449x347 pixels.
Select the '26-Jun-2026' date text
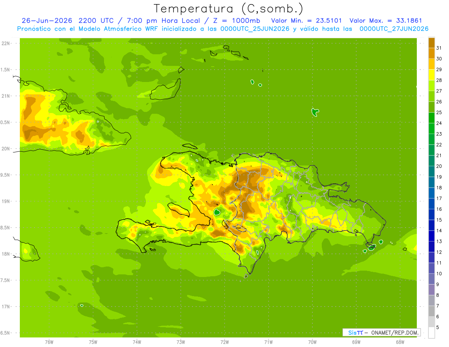coord(47,21)
